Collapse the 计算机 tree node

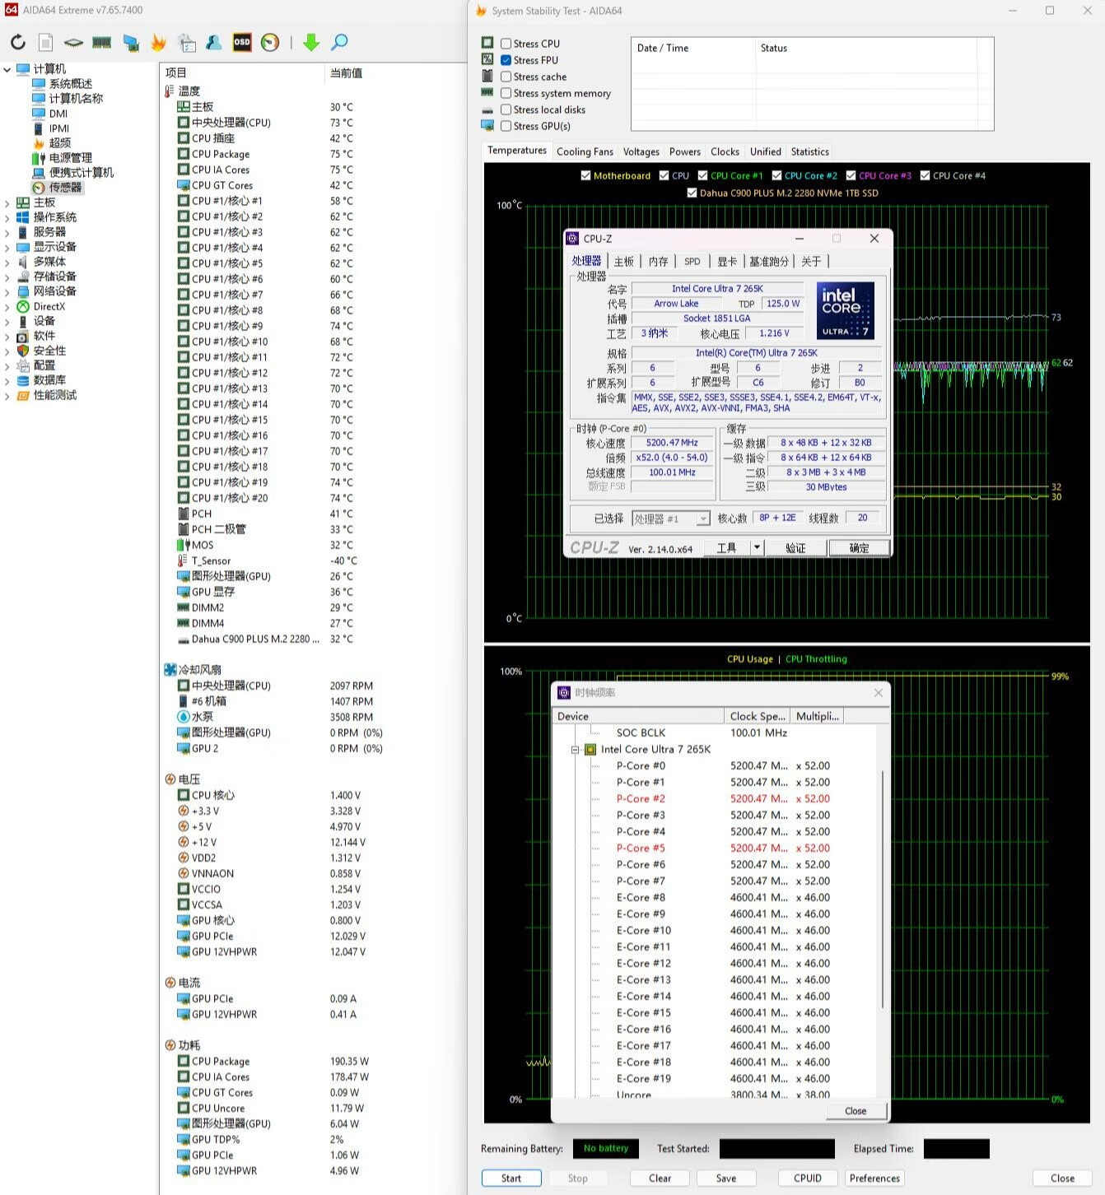(x=7, y=69)
